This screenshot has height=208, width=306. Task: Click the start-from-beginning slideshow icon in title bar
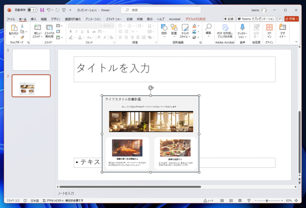64,10
